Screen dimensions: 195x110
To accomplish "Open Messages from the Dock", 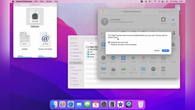I will tap(87, 104).
